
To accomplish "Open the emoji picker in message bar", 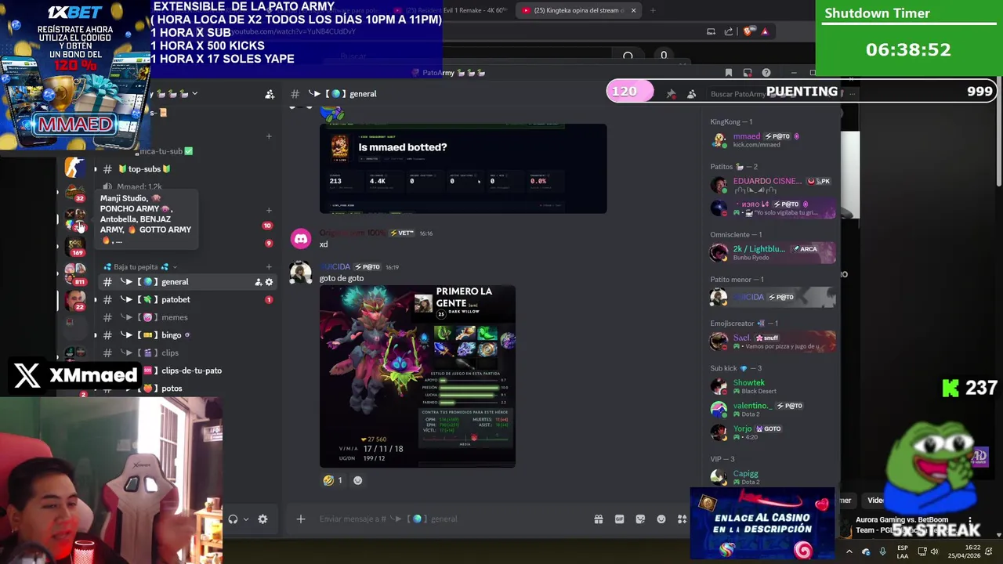I will [661, 519].
